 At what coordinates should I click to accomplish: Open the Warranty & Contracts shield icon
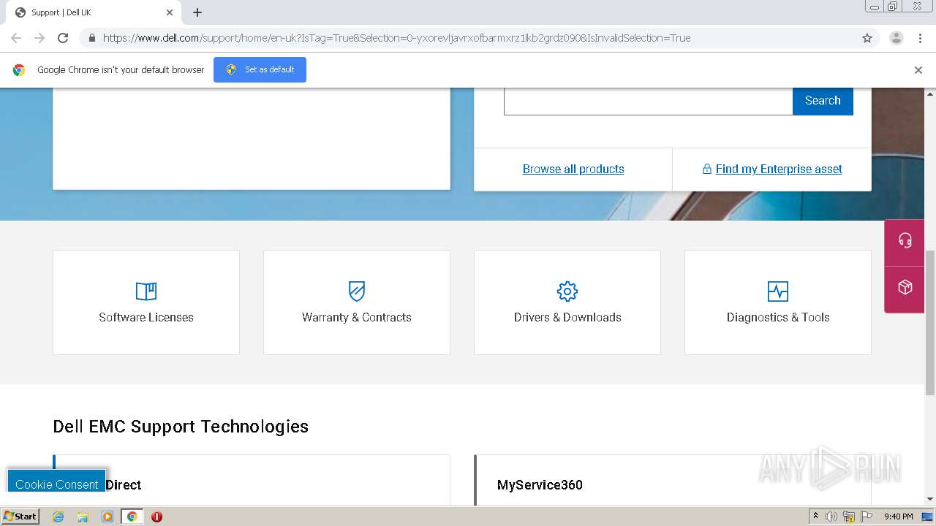coord(357,291)
